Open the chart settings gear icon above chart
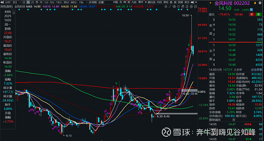 click(x=166, y=6)
